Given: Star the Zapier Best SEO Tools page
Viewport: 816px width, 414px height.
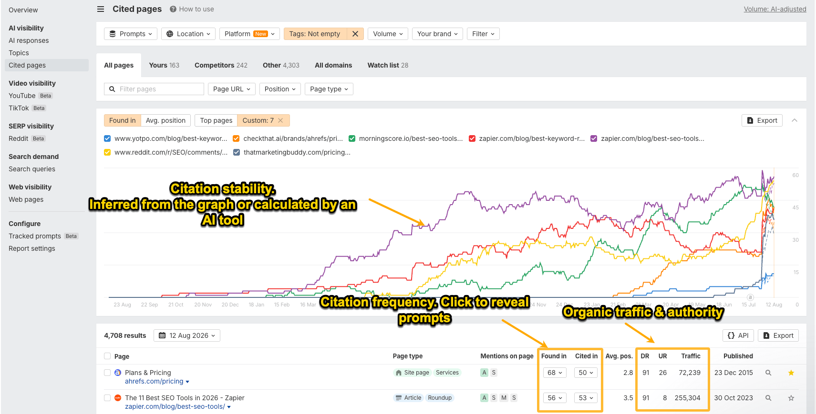Looking at the screenshot, I should tap(791, 398).
